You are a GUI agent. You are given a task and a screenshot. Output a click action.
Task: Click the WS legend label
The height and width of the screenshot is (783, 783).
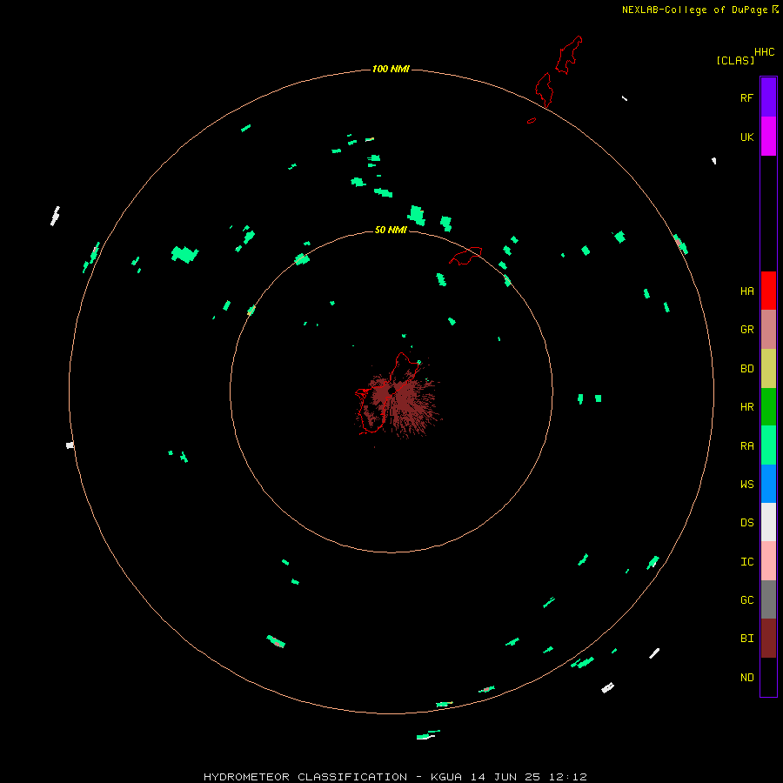click(x=746, y=484)
